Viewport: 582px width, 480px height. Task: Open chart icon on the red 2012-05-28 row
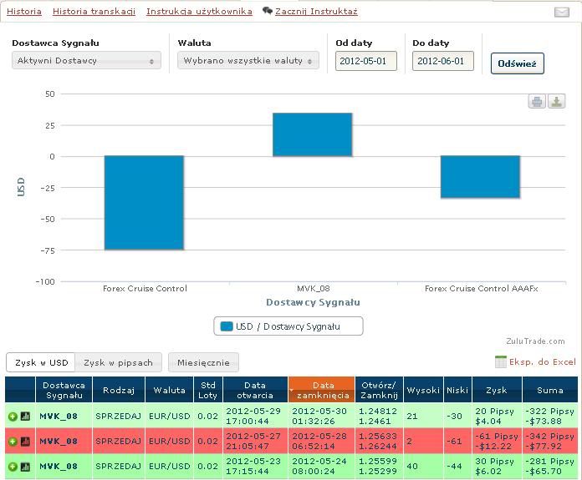[x=25, y=442]
